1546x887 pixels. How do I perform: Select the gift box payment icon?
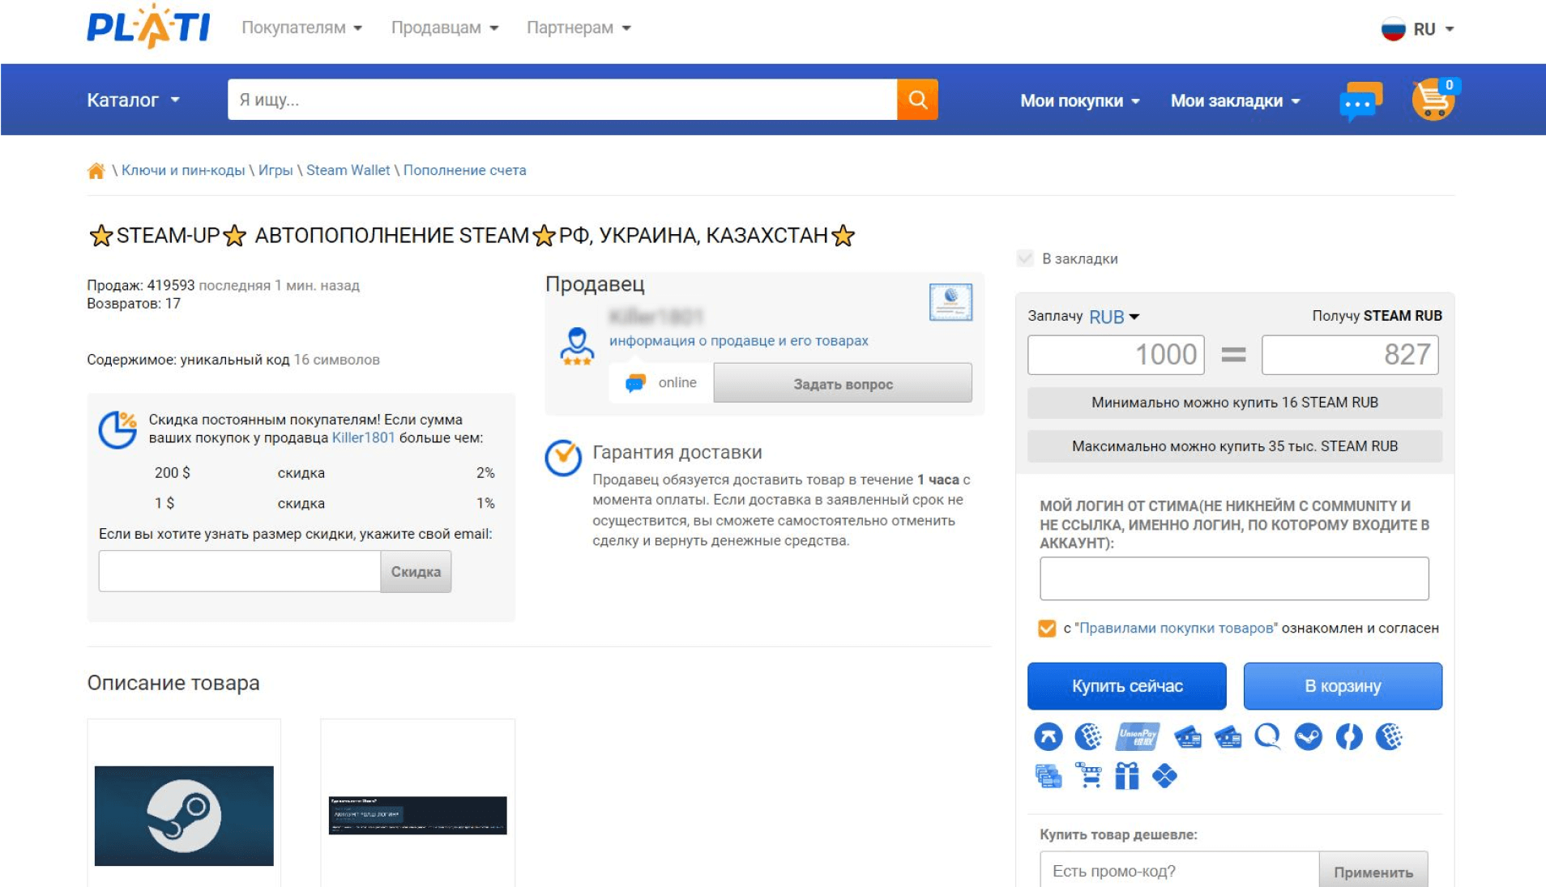tap(1126, 776)
